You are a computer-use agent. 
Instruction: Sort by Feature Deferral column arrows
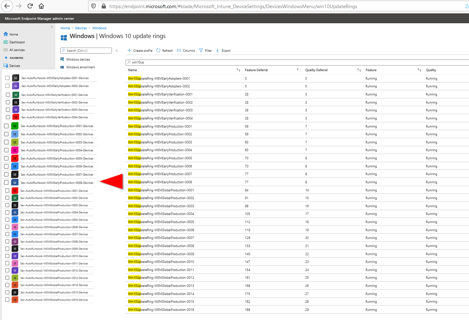[x=299, y=70]
